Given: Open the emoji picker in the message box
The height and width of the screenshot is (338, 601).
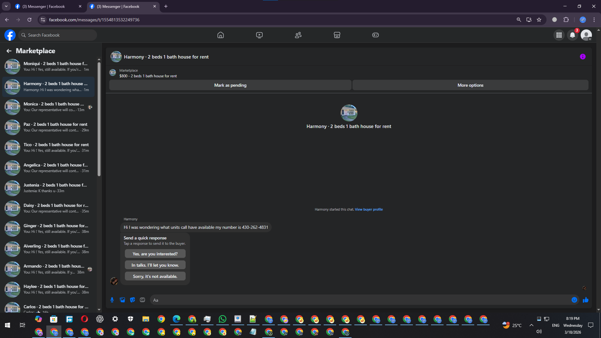Looking at the screenshot, I should [x=574, y=300].
